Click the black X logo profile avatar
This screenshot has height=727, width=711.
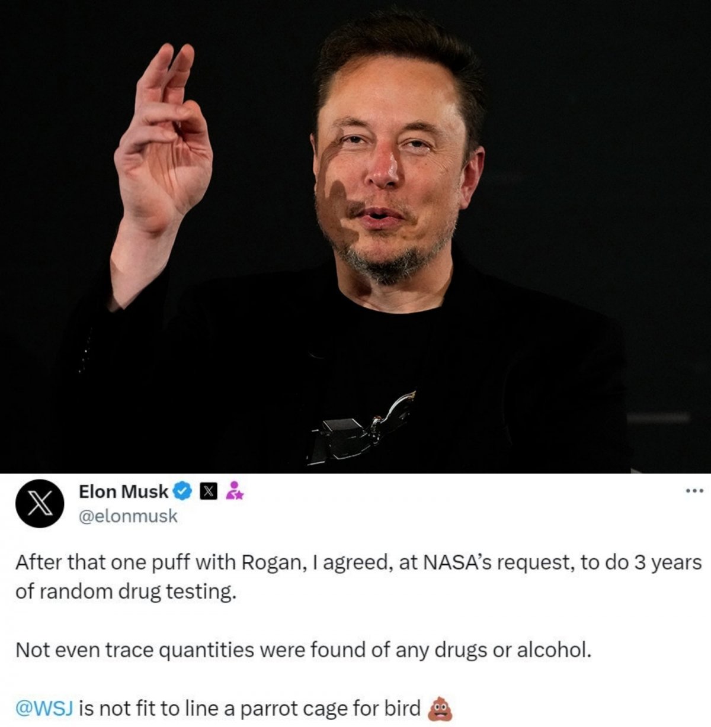pos(40,504)
